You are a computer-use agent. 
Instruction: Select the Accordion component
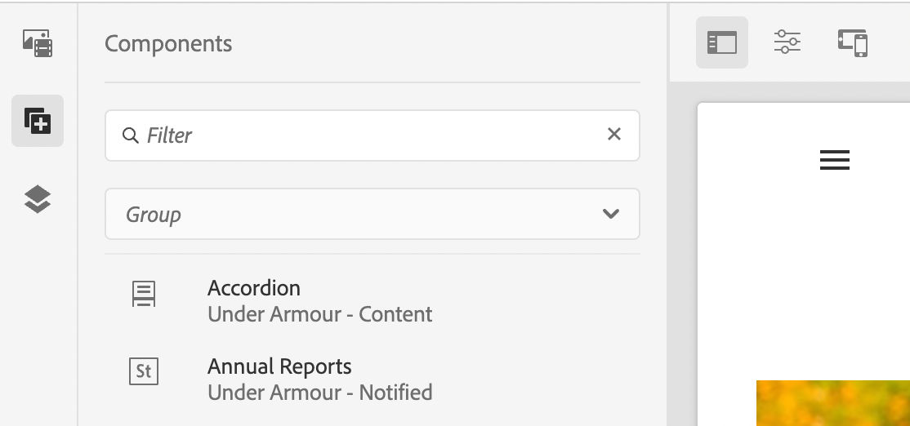[x=254, y=288]
